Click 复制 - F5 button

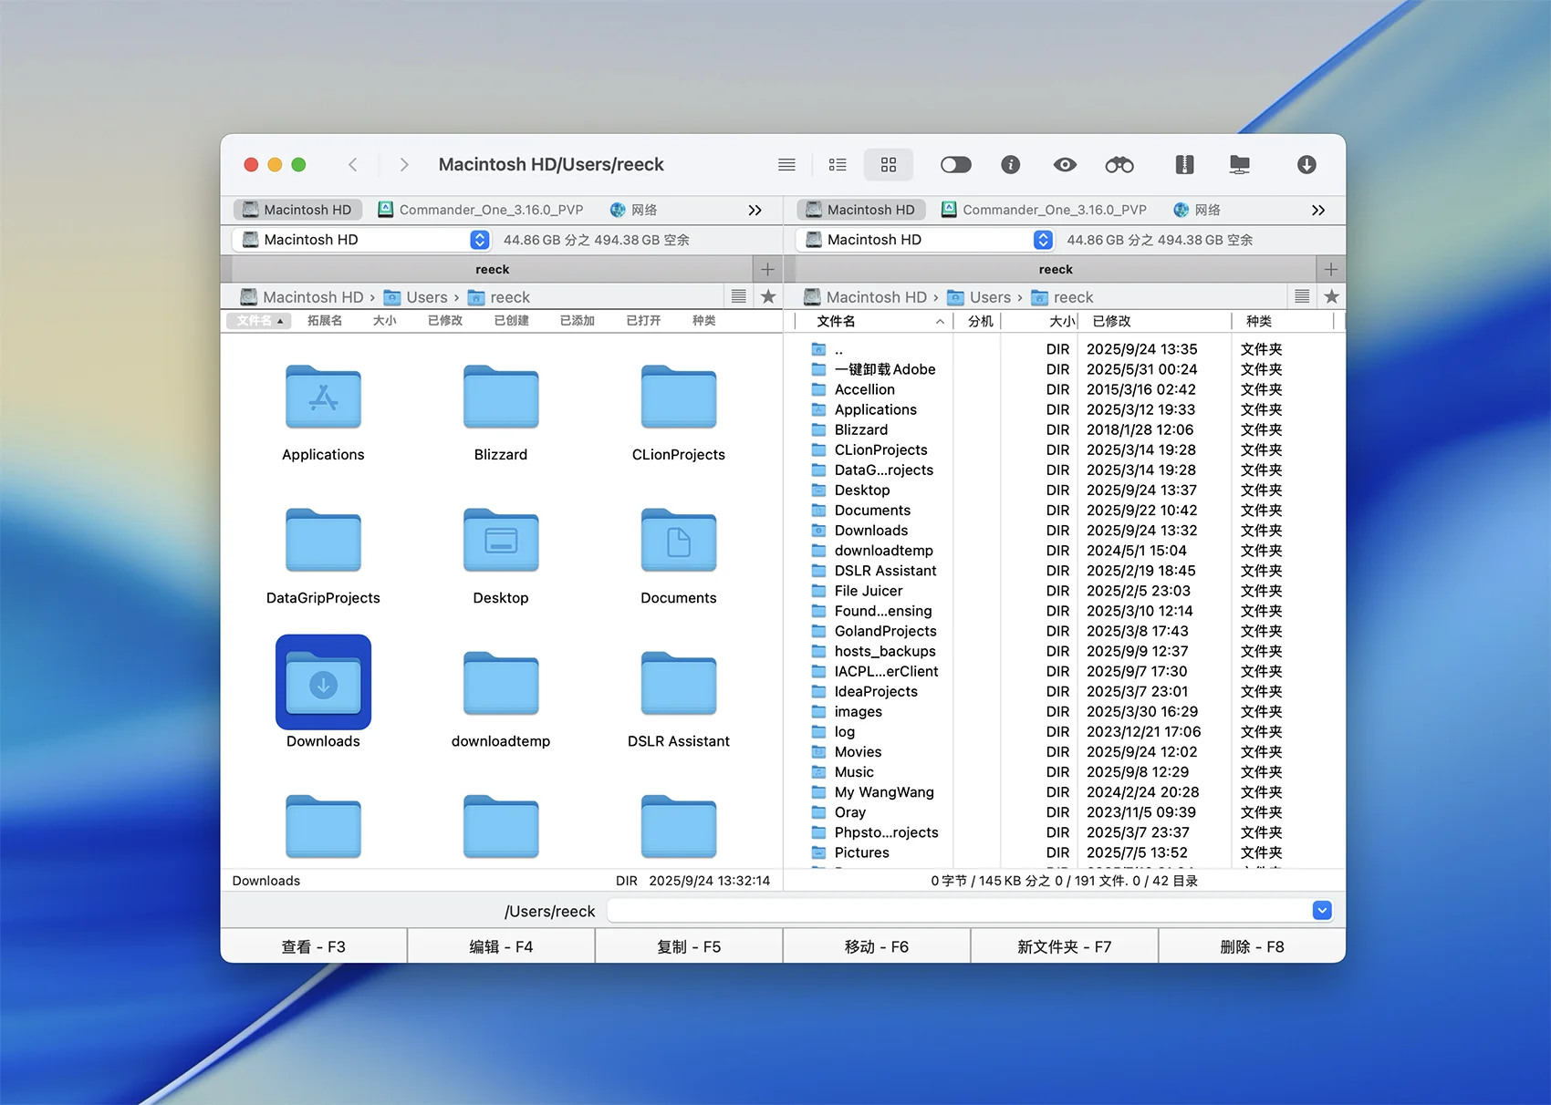click(x=689, y=946)
